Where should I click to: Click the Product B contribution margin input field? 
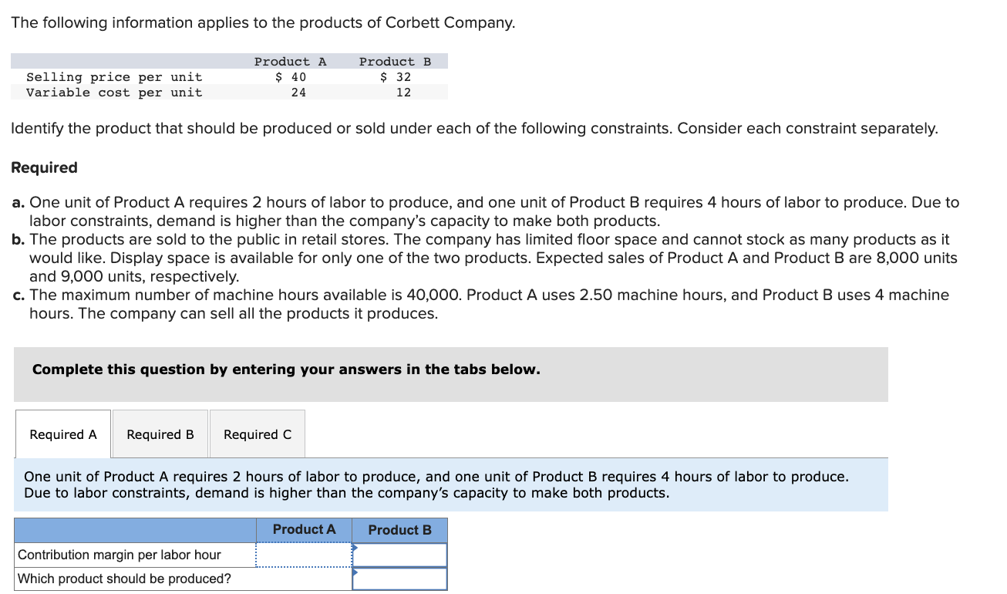point(399,554)
